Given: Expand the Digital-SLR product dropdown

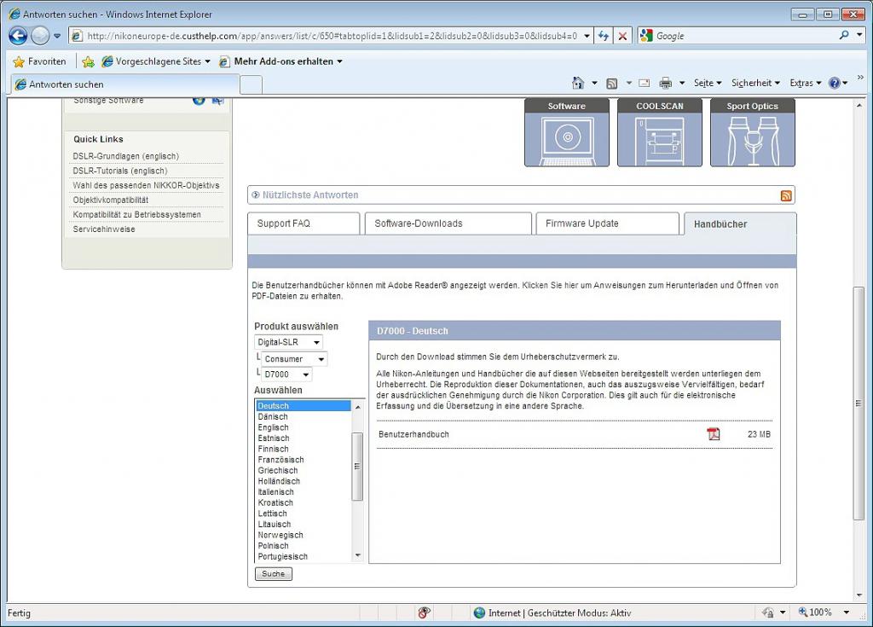Looking at the screenshot, I should [x=288, y=342].
